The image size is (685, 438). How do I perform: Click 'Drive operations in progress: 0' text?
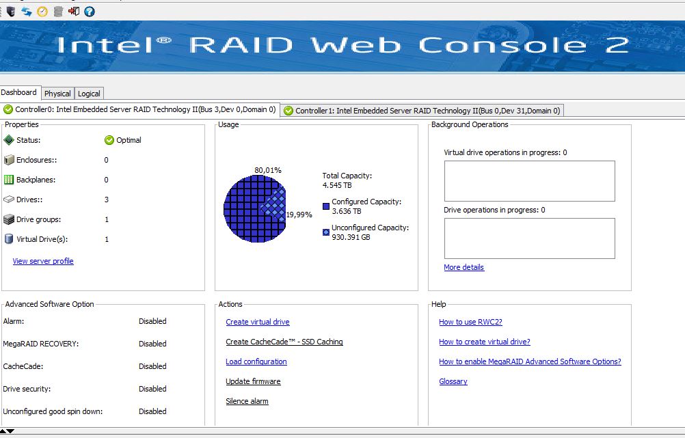pyautogui.click(x=494, y=210)
